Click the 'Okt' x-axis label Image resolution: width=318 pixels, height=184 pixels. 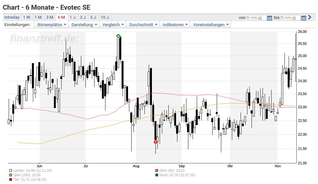230,166
